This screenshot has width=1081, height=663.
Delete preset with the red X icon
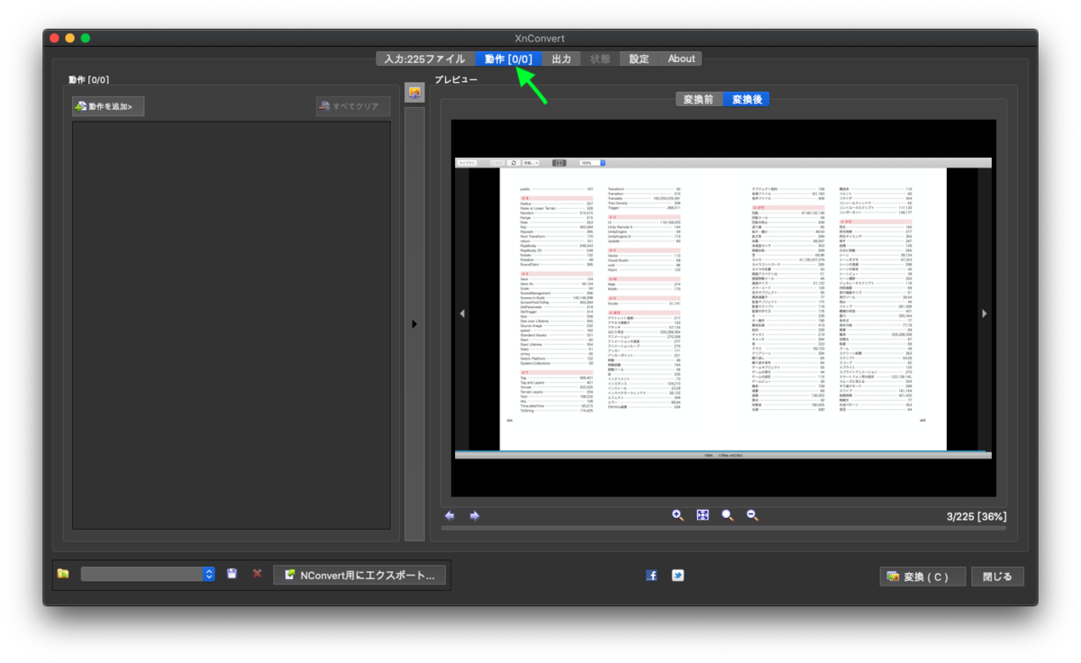tap(258, 574)
